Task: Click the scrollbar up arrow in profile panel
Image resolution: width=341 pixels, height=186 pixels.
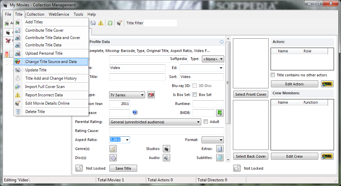Action: click(228, 39)
